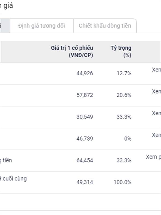Image resolution: width=161 pixels, height=215 pixels.
Task: Open the Chiết khấu dòng tiền tab
Action: [105, 26]
